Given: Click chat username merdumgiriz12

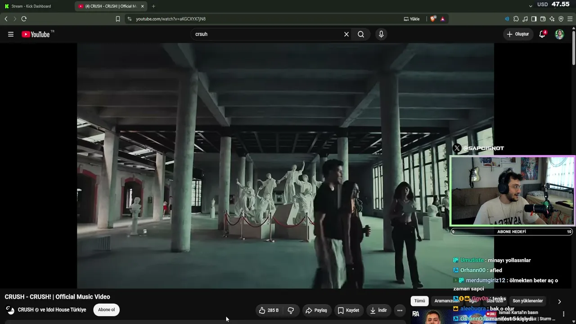Looking at the screenshot, I should (486, 280).
